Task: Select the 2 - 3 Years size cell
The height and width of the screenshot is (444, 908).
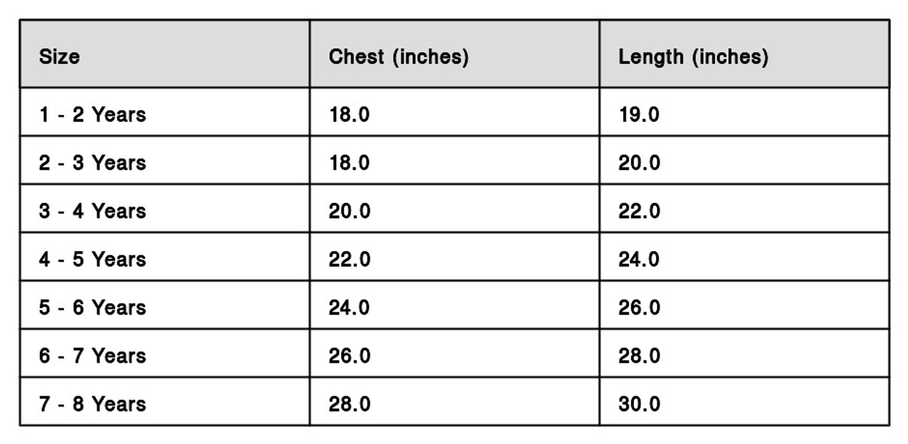Action: point(93,162)
